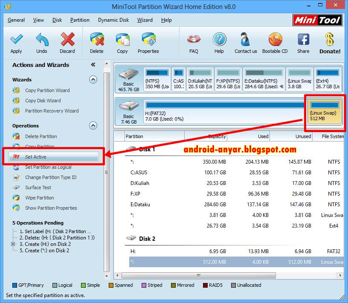348x303 pixels.
Task: Click the Discard red X icon
Action: click(67, 39)
